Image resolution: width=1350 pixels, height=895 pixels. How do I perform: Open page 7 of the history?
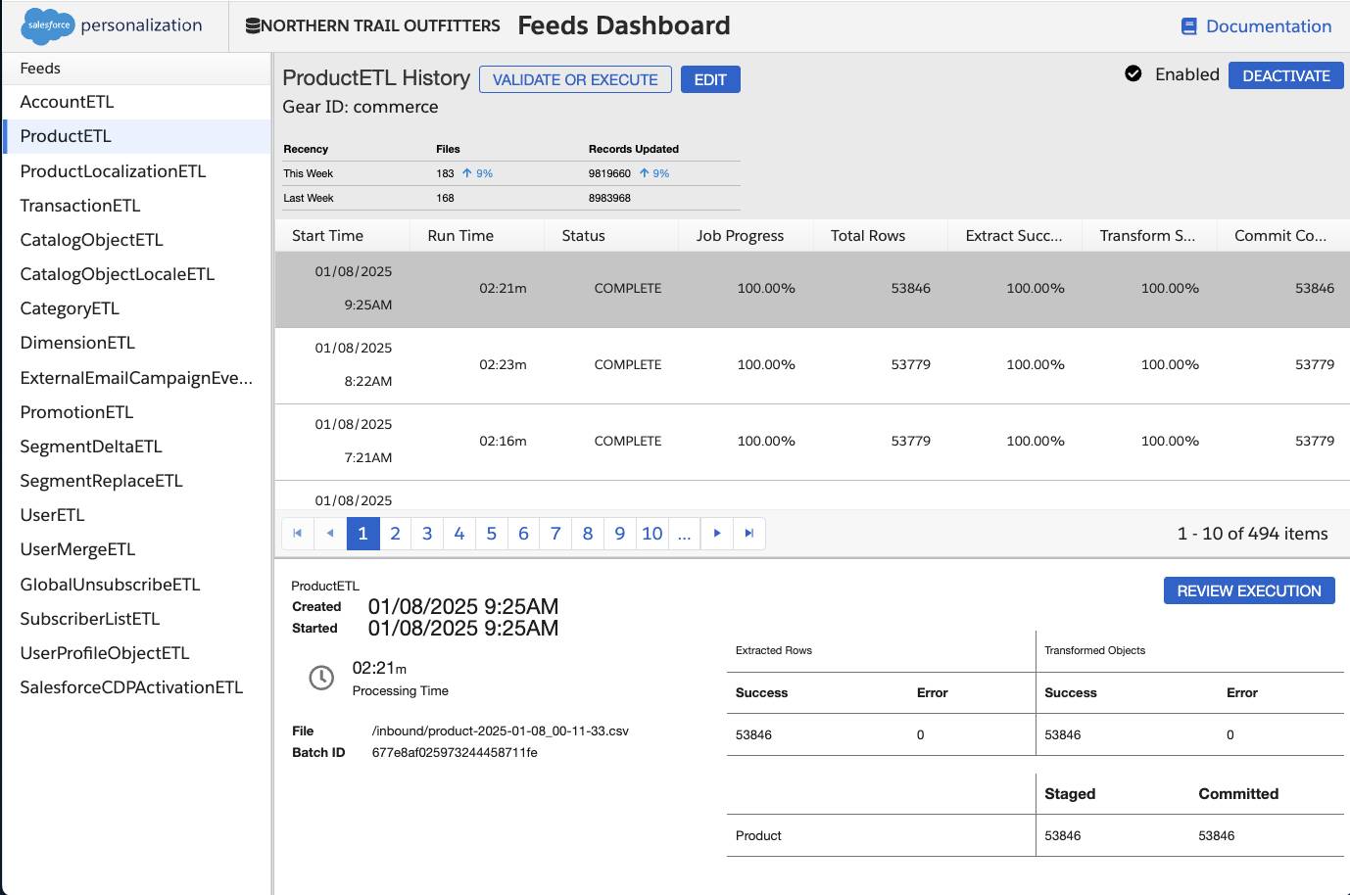coord(555,533)
